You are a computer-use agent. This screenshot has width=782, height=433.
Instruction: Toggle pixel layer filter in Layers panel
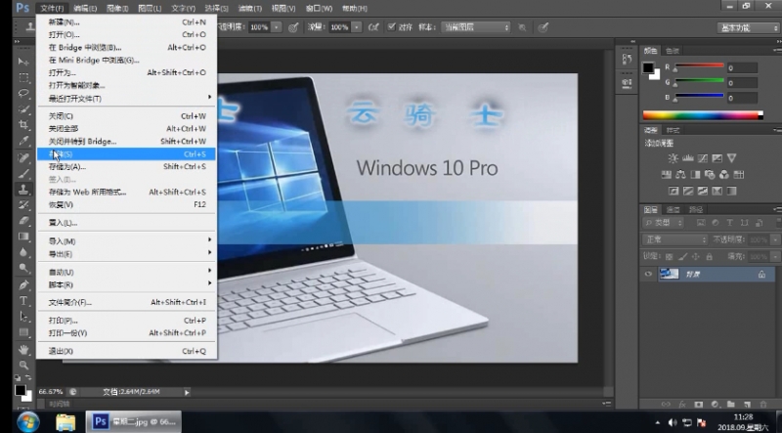[701, 223]
